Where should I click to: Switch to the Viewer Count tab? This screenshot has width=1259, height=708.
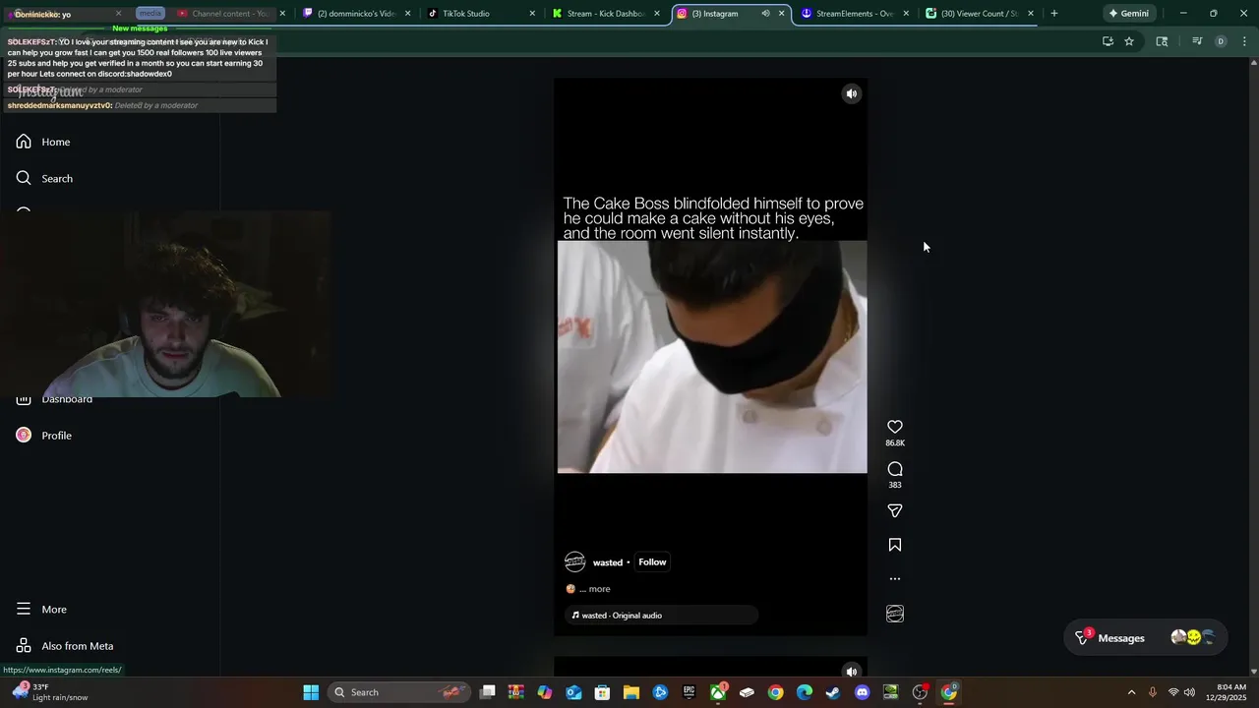point(979,14)
